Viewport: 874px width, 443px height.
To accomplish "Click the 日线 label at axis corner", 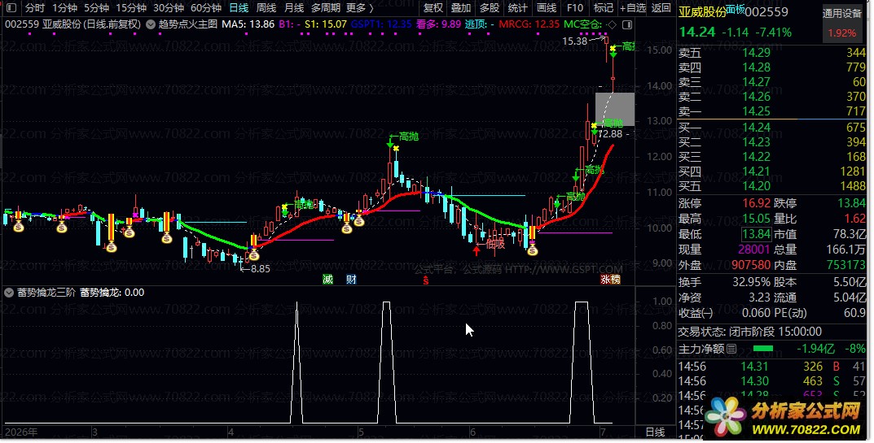I will (x=655, y=432).
